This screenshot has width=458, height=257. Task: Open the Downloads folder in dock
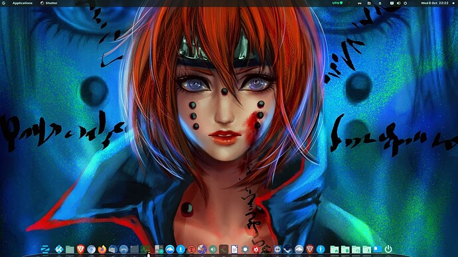[366, 250]
